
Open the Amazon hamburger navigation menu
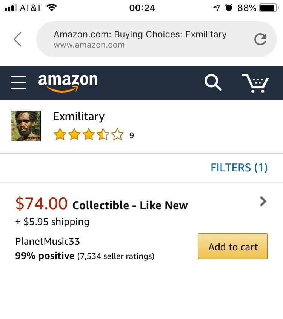(19, 83)
